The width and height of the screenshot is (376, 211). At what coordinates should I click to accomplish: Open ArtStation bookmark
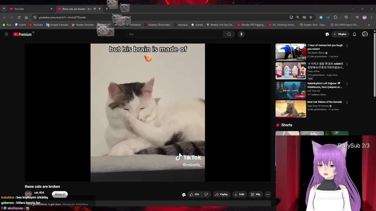[133, 25]
